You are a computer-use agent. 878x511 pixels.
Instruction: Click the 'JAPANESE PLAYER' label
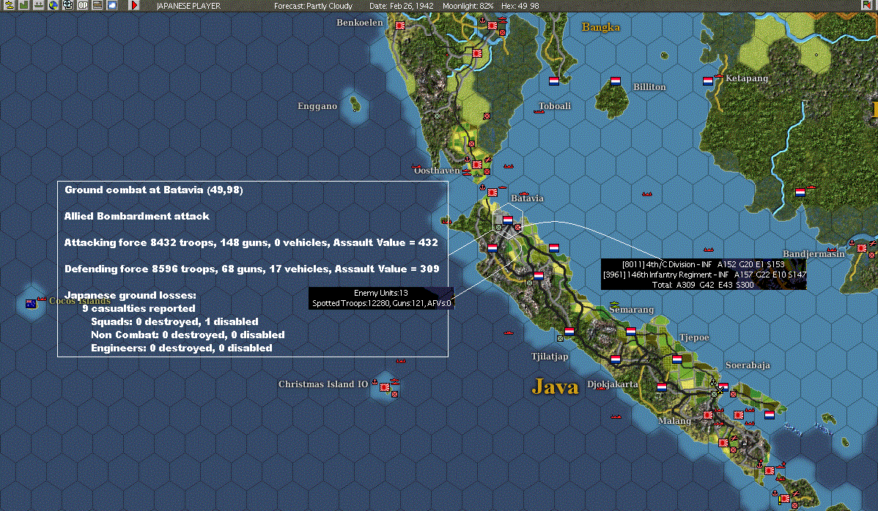pos(188,6)
